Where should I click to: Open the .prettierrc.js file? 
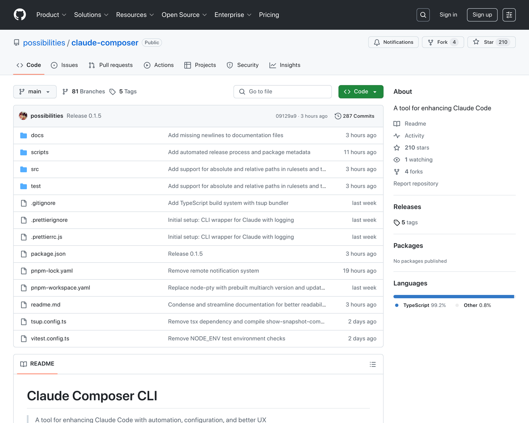click(46, 237)
